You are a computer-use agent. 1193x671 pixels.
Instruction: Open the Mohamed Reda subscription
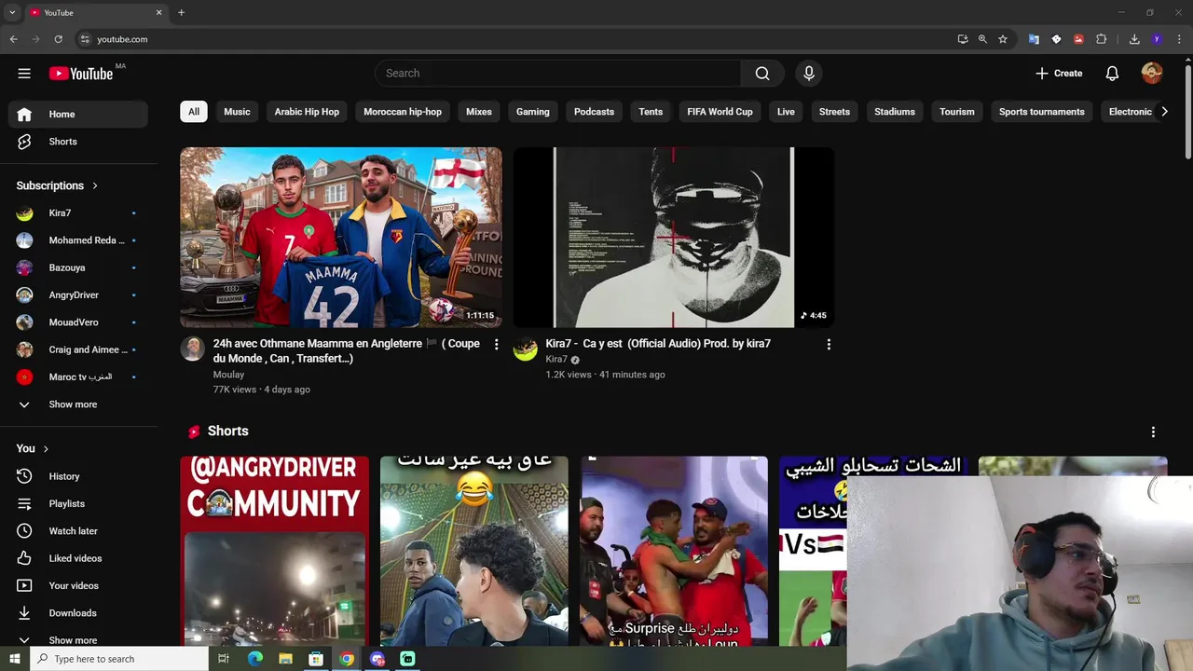tap(78, 240)
